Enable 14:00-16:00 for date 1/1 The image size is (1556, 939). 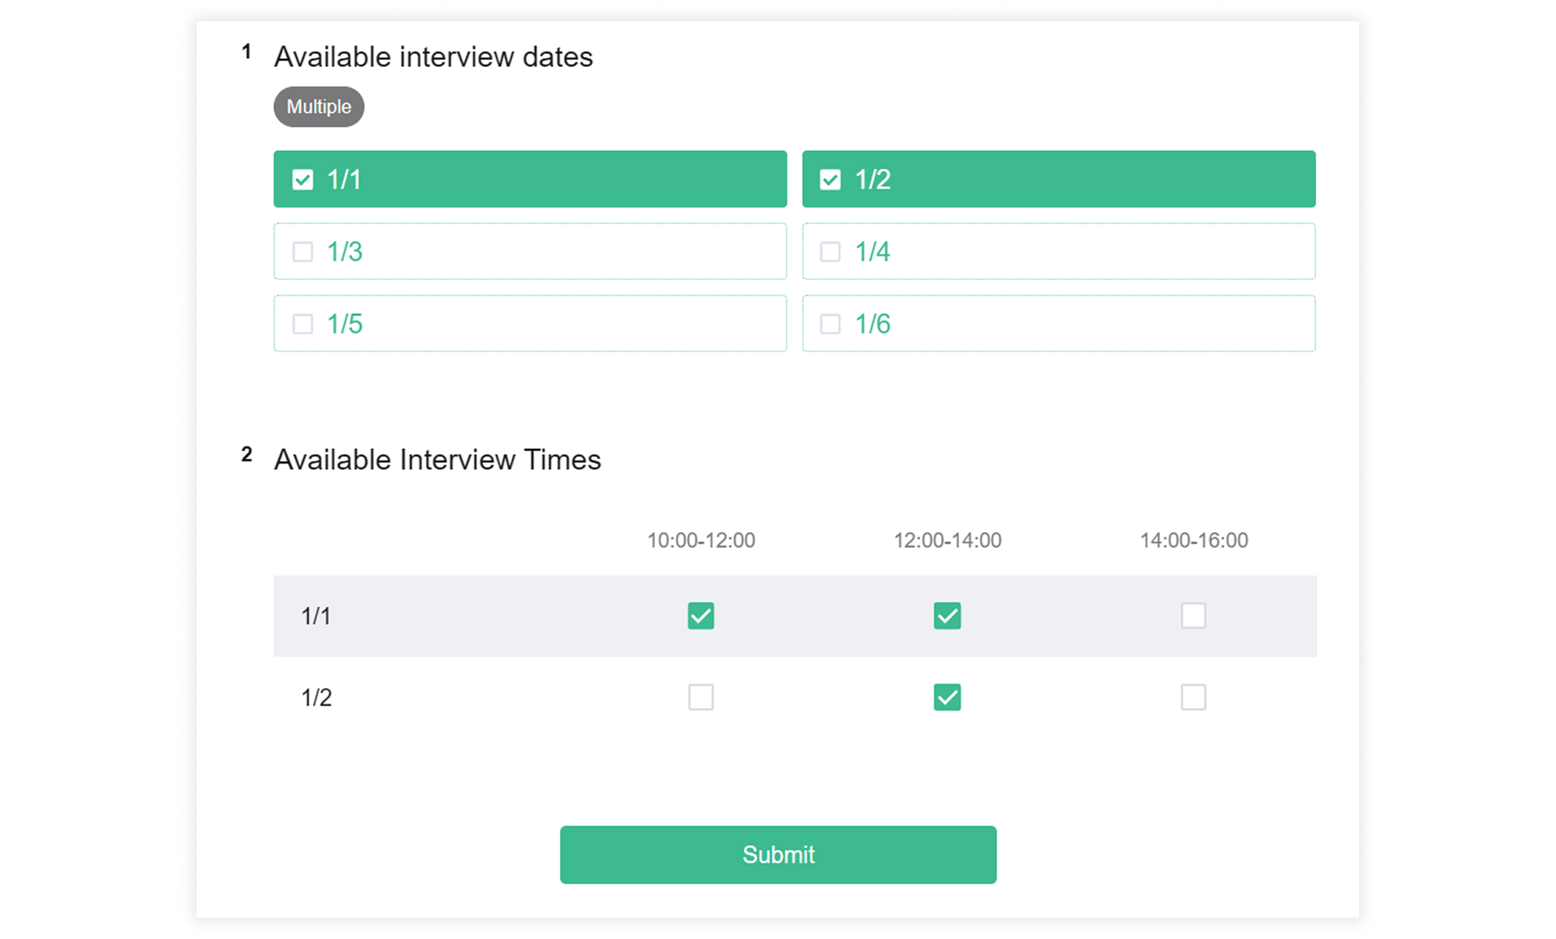click(1194, 616)
